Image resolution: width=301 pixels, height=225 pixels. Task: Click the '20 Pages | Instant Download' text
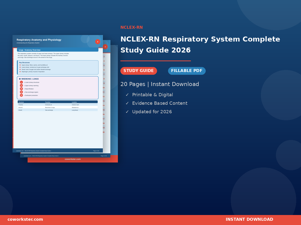[160, 84]
